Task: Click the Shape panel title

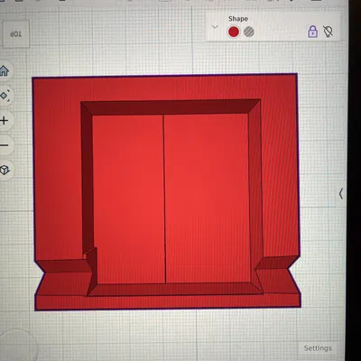Action: [238, 19]
